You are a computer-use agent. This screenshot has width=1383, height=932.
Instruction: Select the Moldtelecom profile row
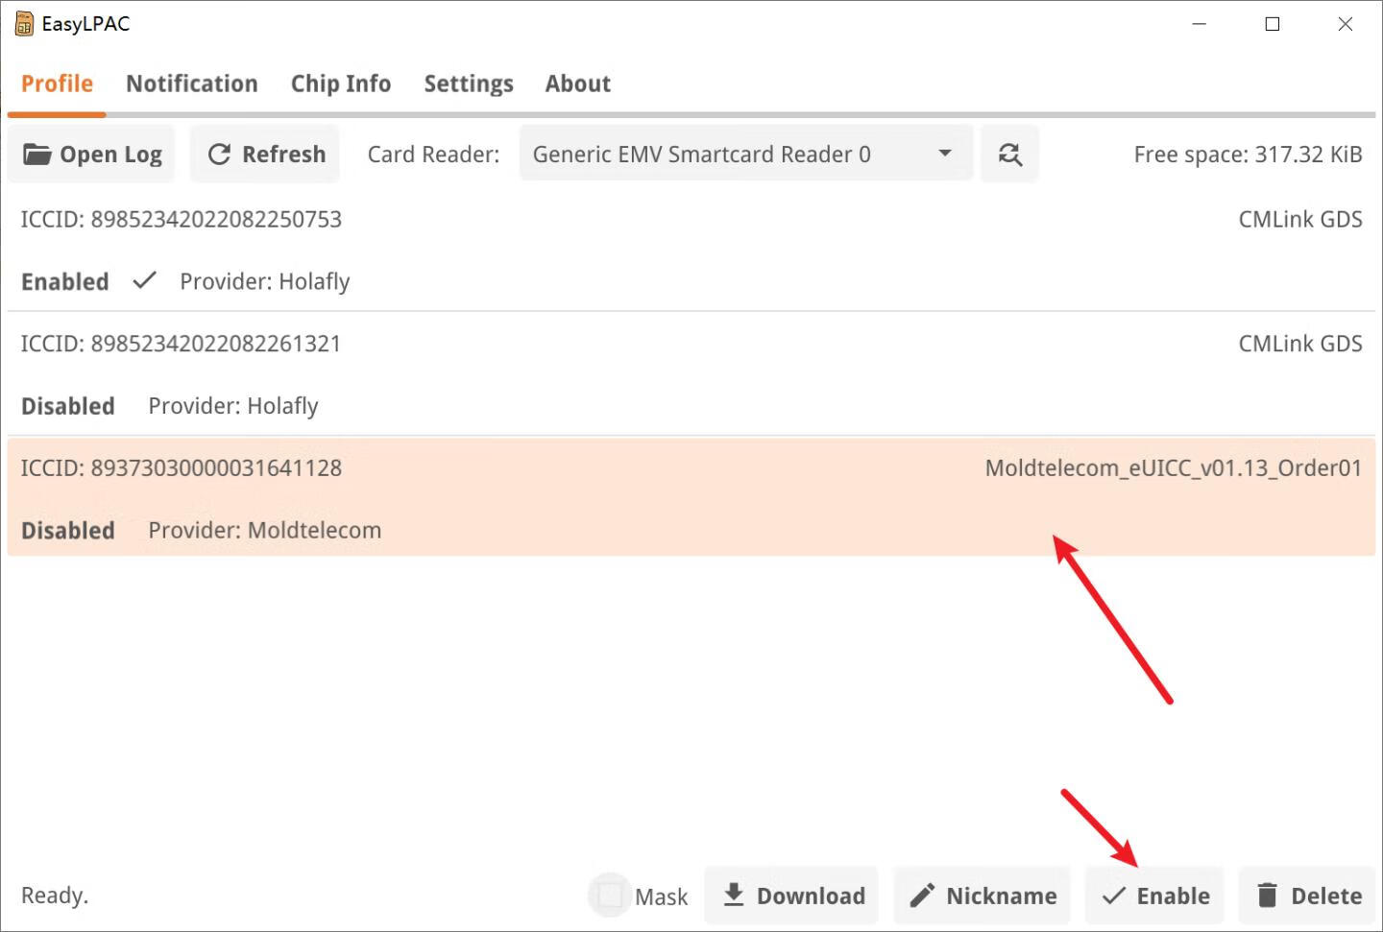672,498
